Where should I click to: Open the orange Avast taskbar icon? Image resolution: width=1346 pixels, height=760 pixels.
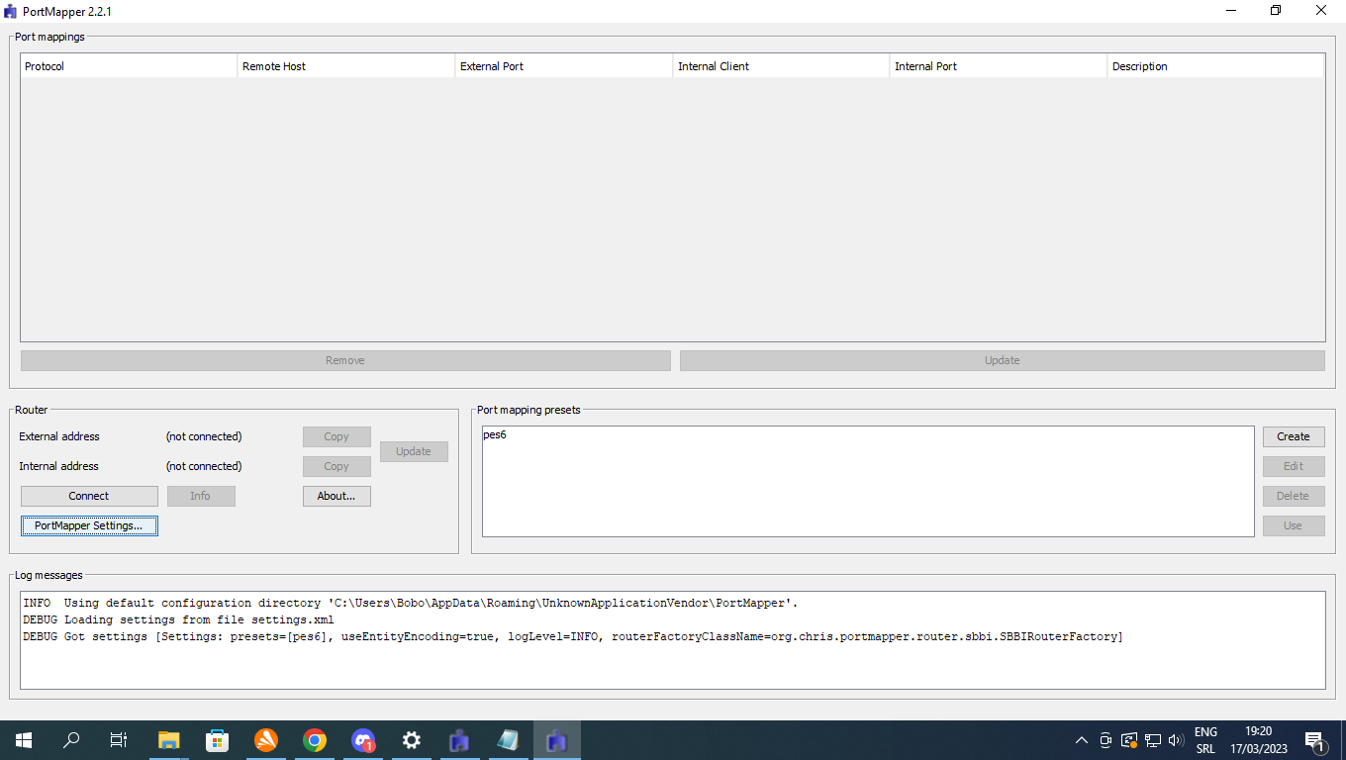click(x=266, y=740)
